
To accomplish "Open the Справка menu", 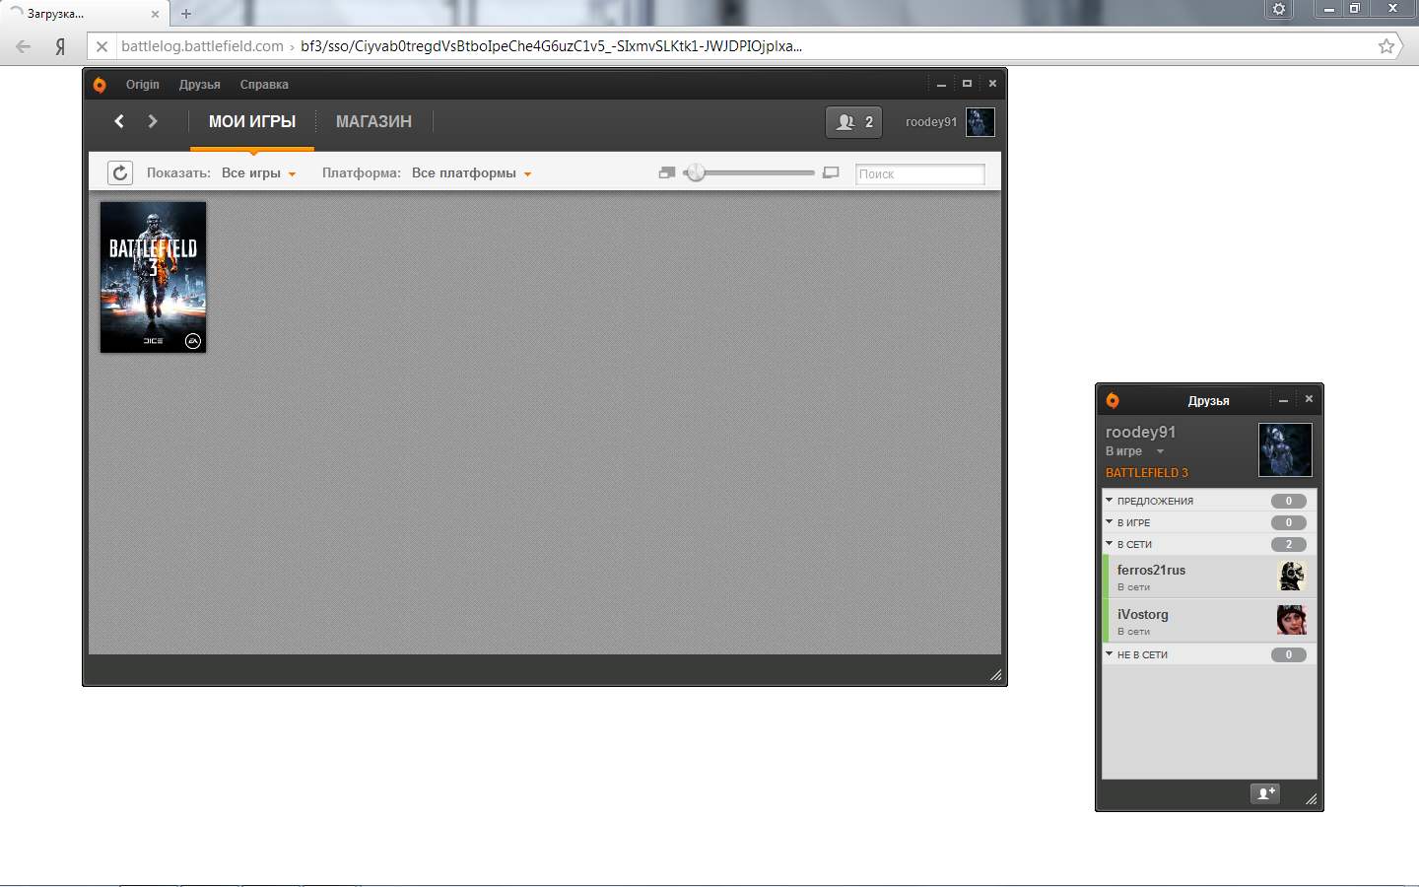I will click(x=264, y=85).
